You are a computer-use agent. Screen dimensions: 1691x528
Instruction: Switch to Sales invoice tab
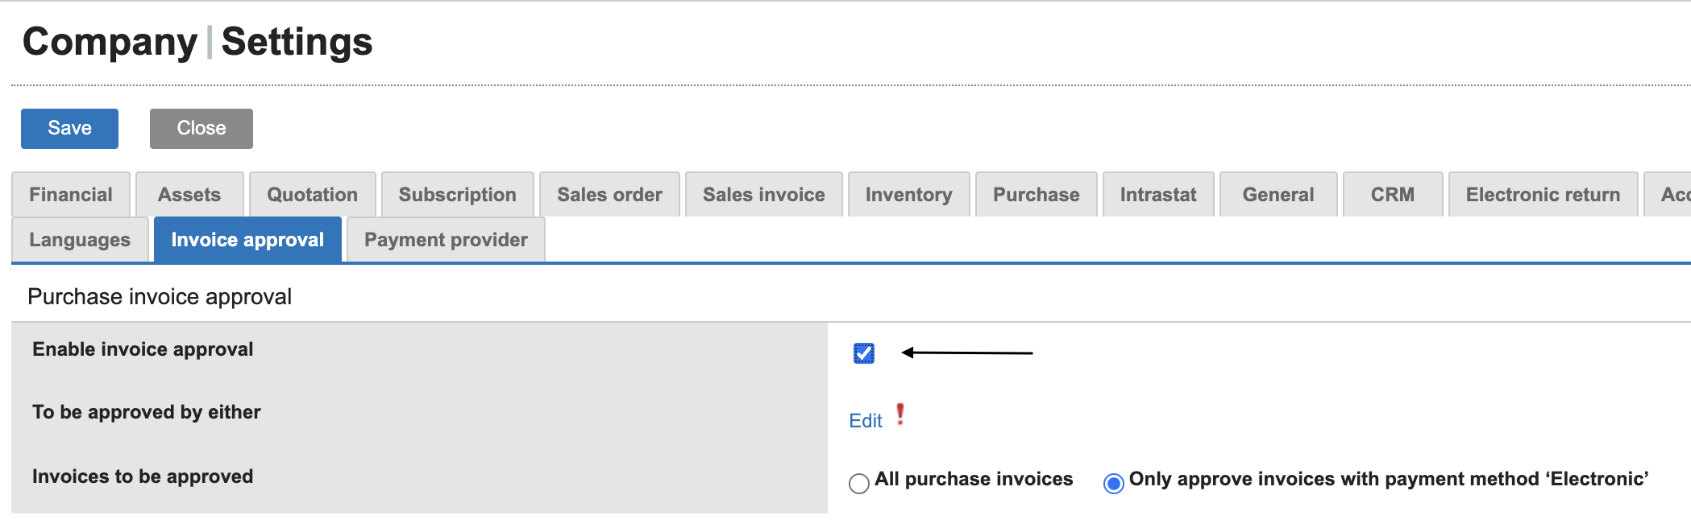click(x=763, y=195)
